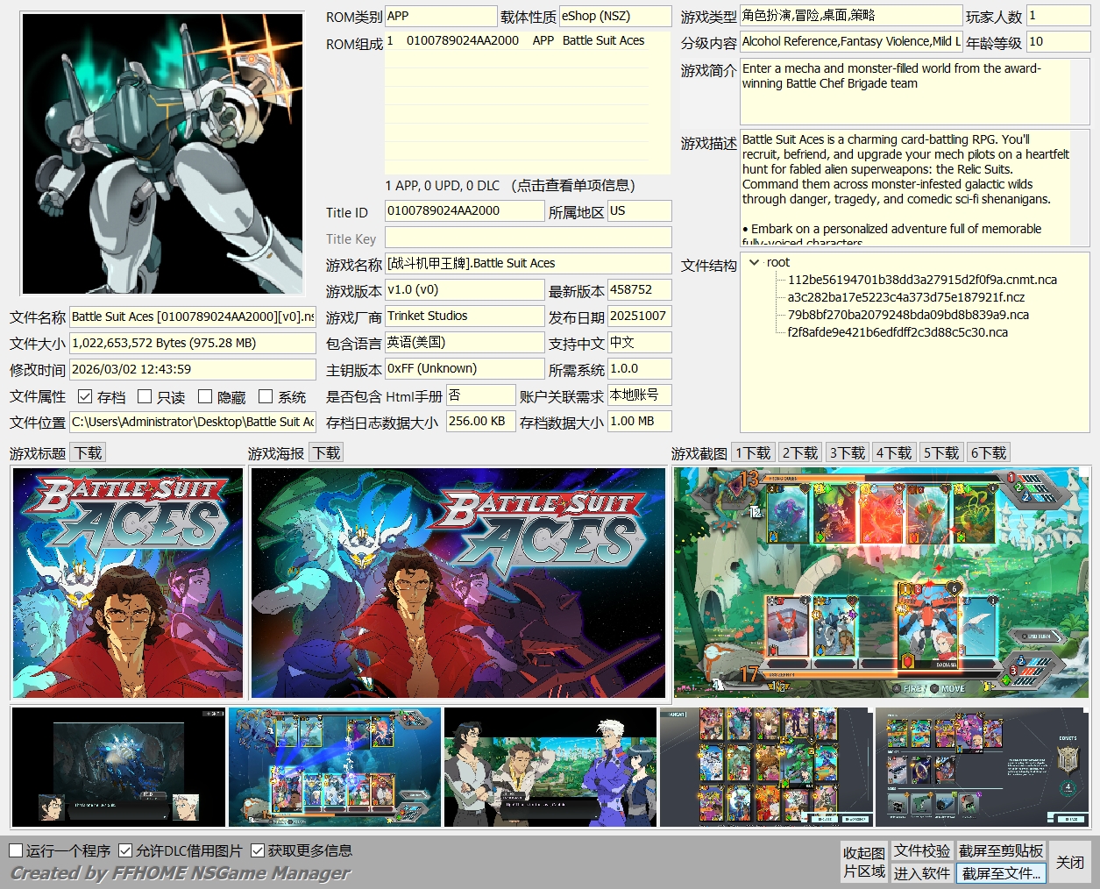Click the 年龄等级 field showing 10
The width and height of the screenshot is (1100, 889).
(x=1058, y=42)
